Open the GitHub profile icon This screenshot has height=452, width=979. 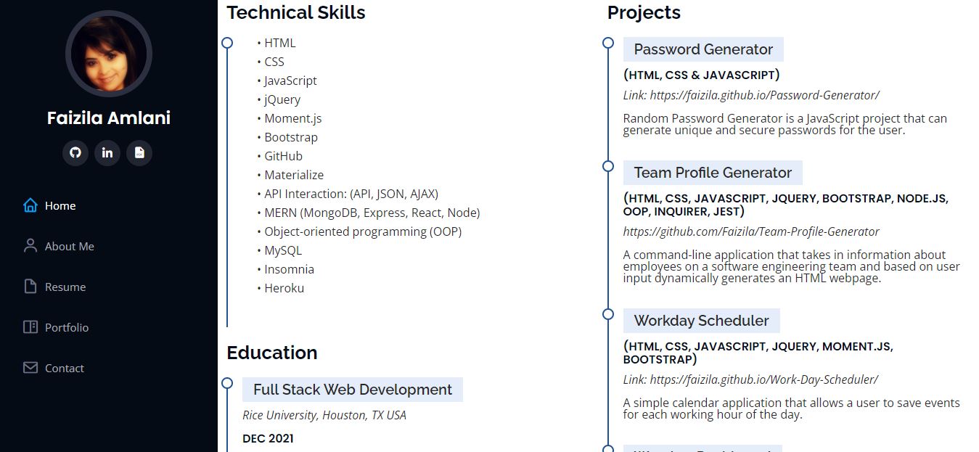[x=75, y=153]
